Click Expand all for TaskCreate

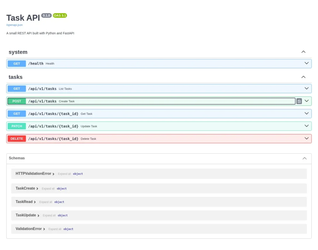click(48, 189)
